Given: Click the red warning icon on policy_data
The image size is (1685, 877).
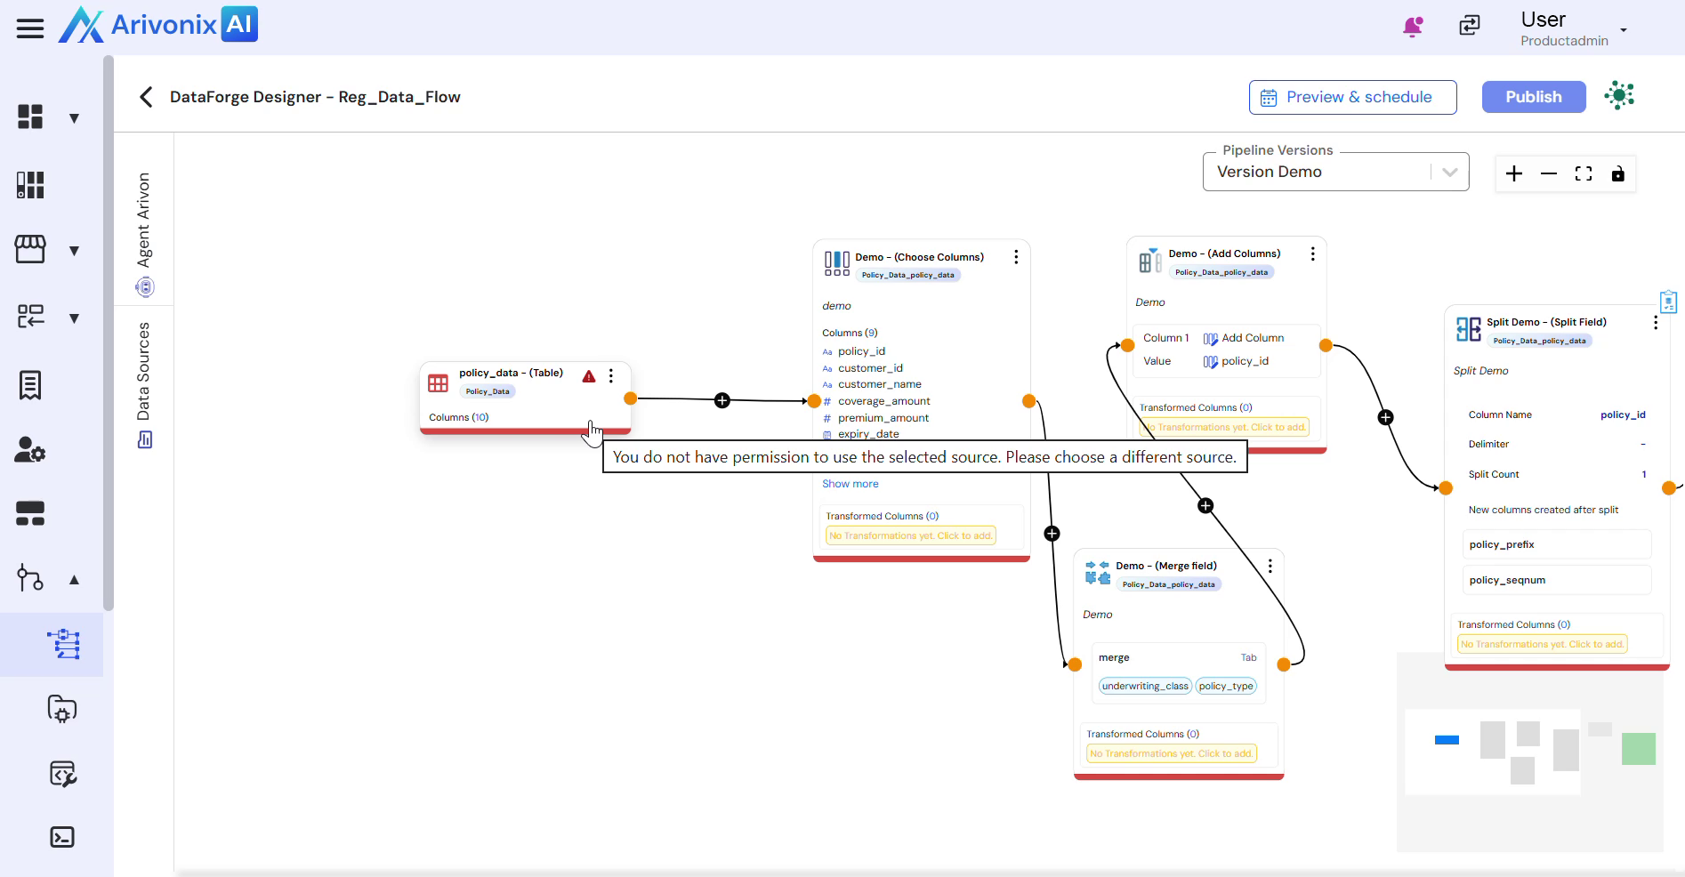Looking at the screenshot, I should click(589, 376).
